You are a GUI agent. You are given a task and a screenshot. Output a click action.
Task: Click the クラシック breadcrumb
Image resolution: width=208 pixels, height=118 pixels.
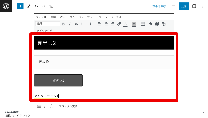click(x=24, y=116)
